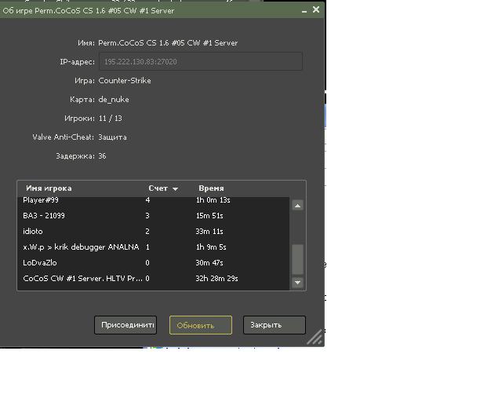This screenshot has height=402, width=502.
Task: Click the map name de_nuke
Action: 114,100
